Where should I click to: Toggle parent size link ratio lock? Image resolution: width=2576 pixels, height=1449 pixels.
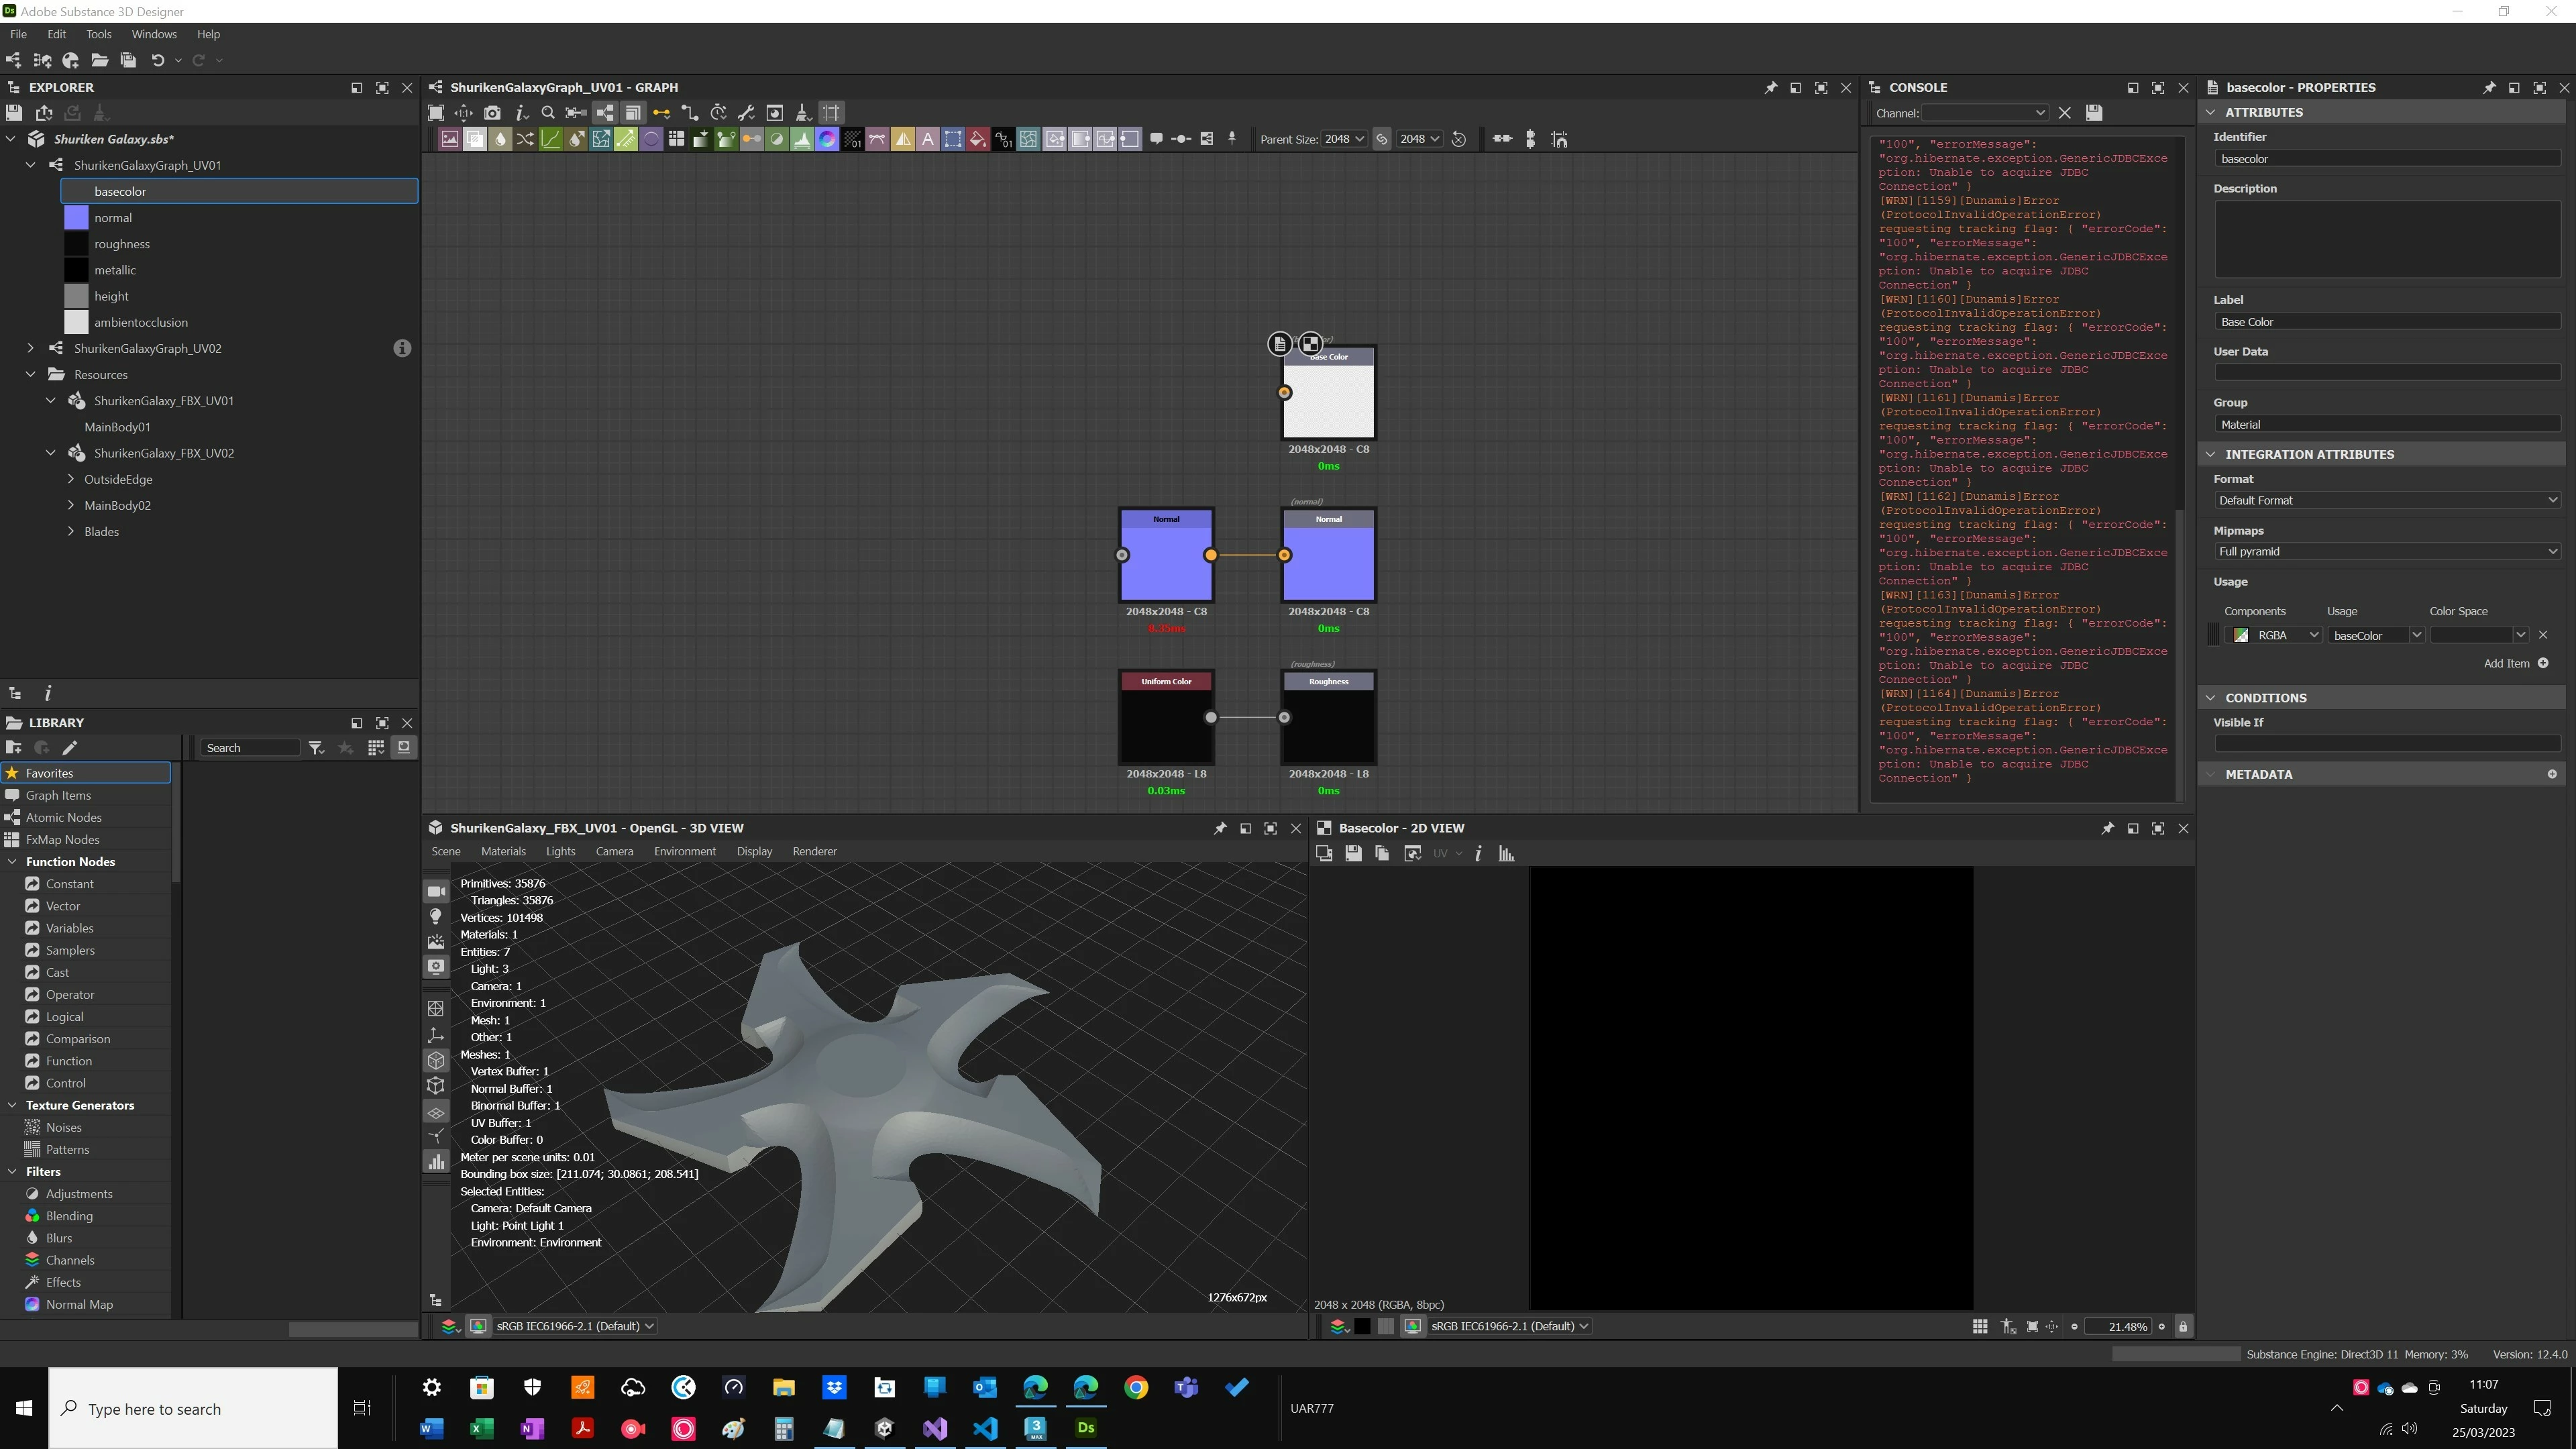tap(1382, 139)
